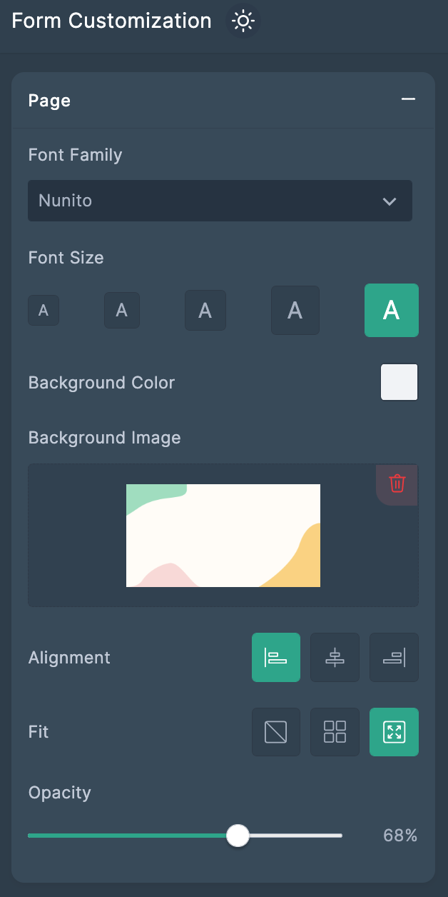Choose the second smallest font size
The height and width of the screenshot is (897, 448).
click(122, 310)
